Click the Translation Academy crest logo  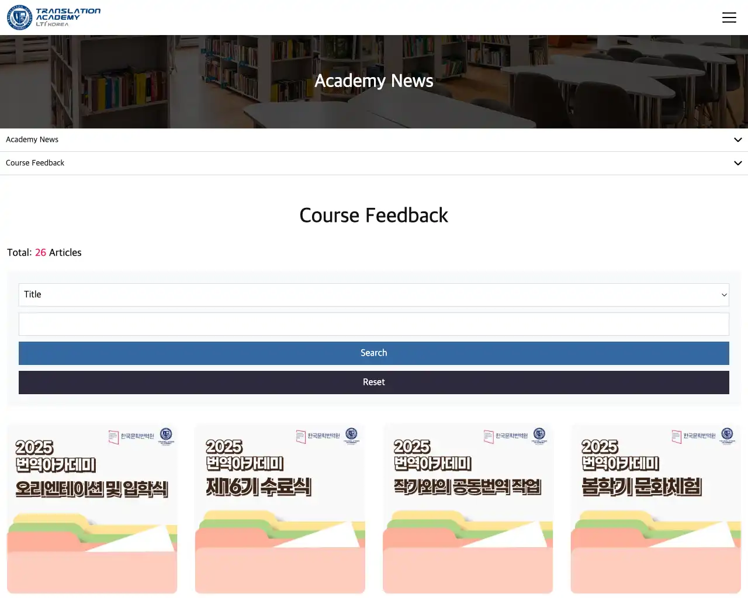[19, 18]
